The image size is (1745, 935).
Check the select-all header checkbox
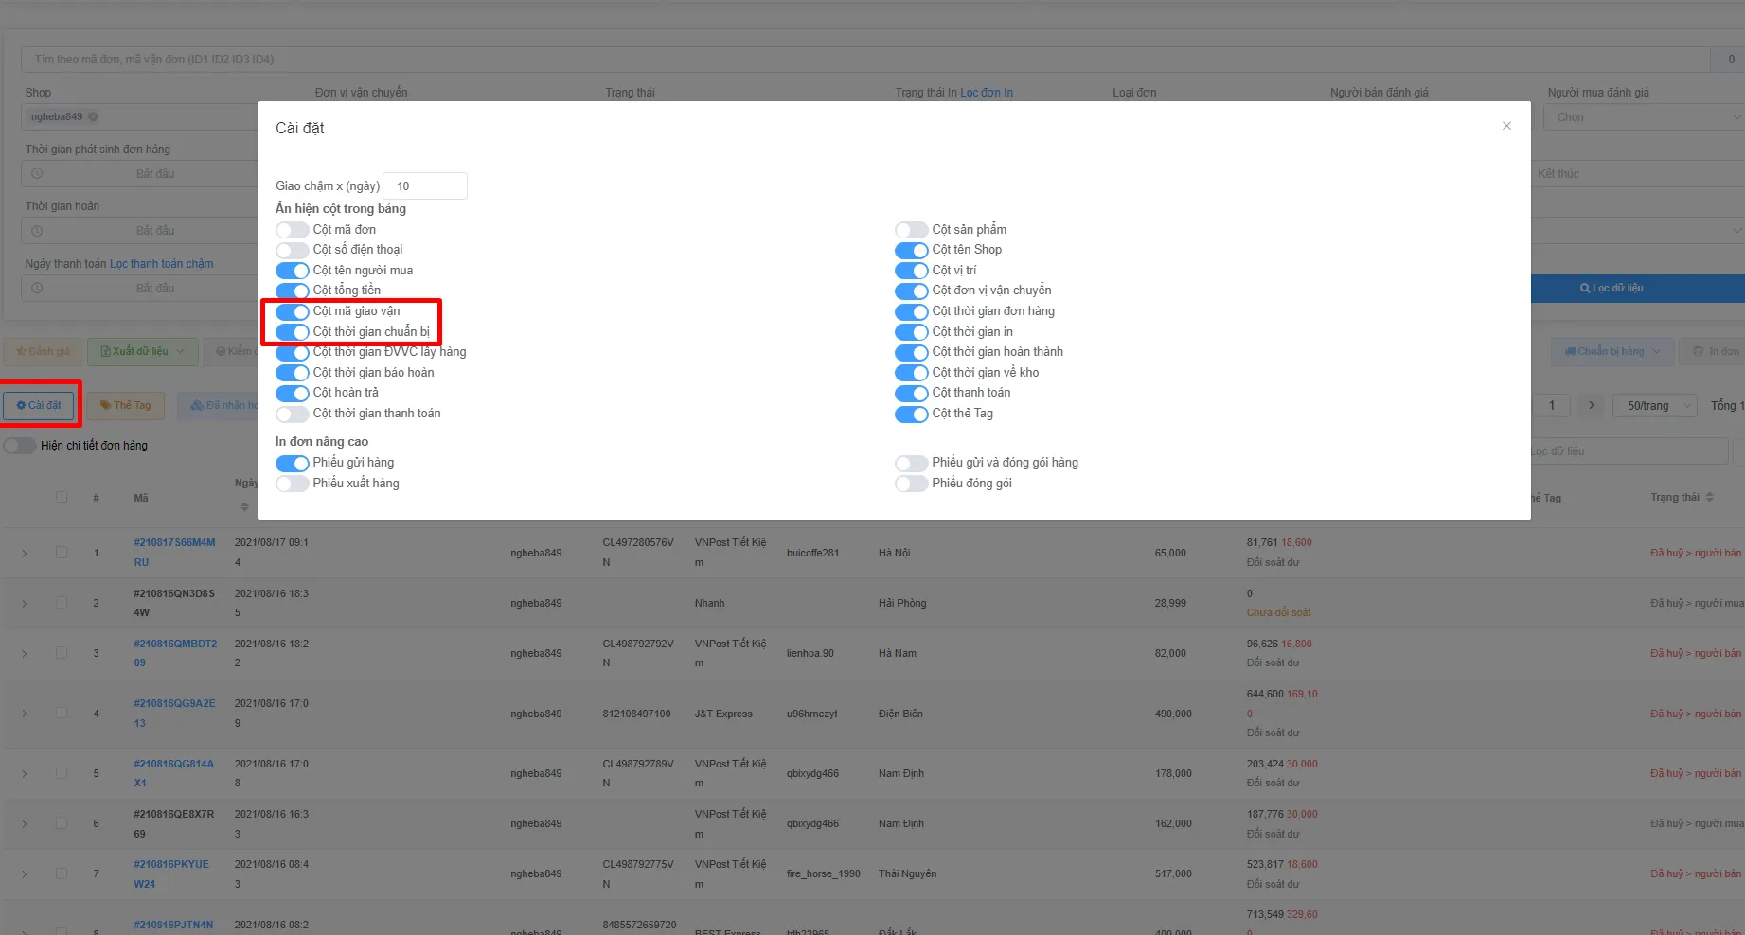tap(62, 497)
